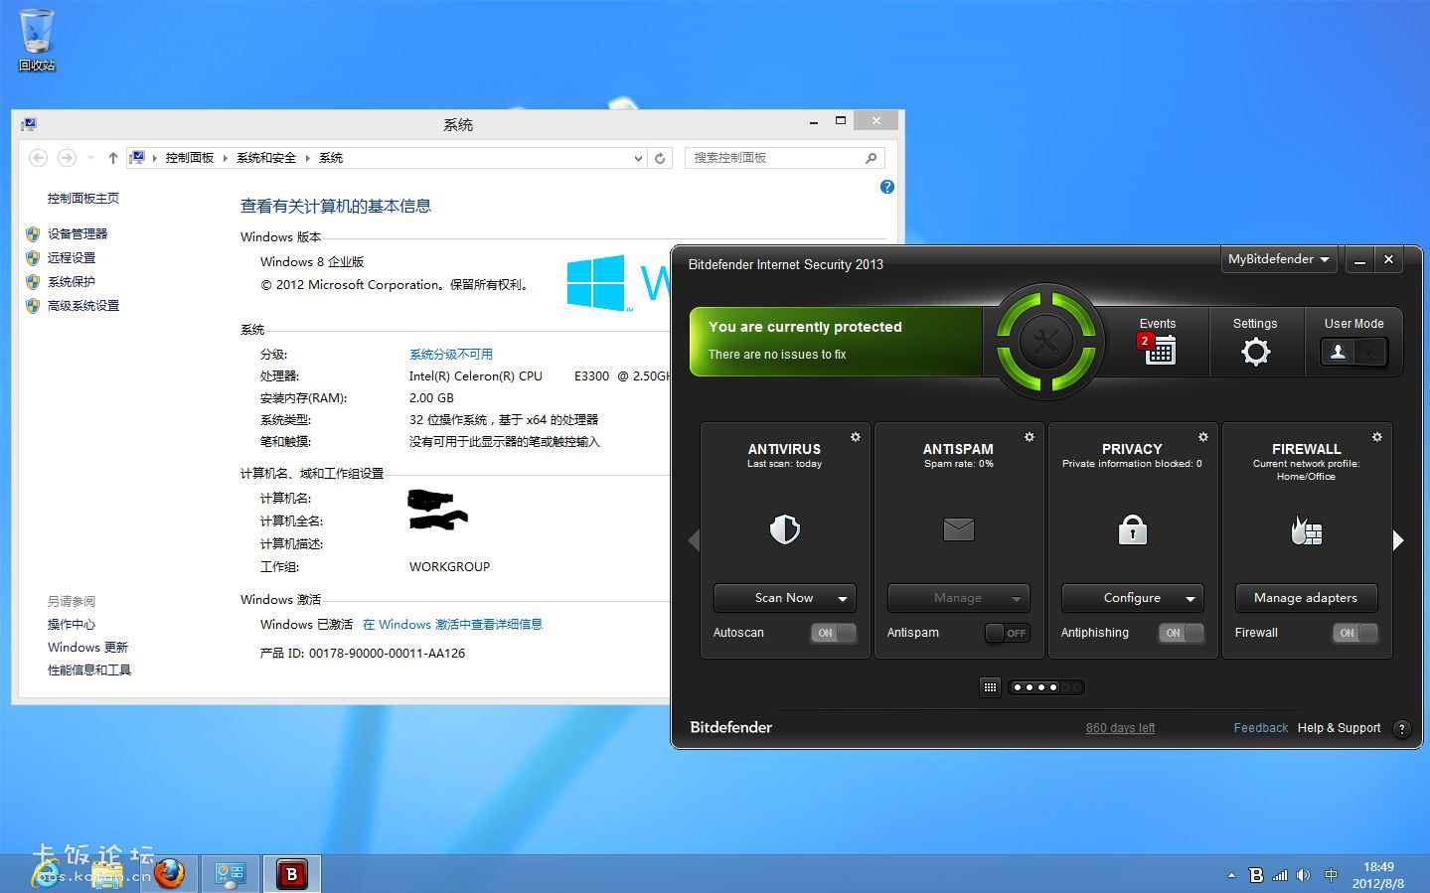View activation details link in Windows
Viewport: 1430px width, 893px height.
(452, 625)
